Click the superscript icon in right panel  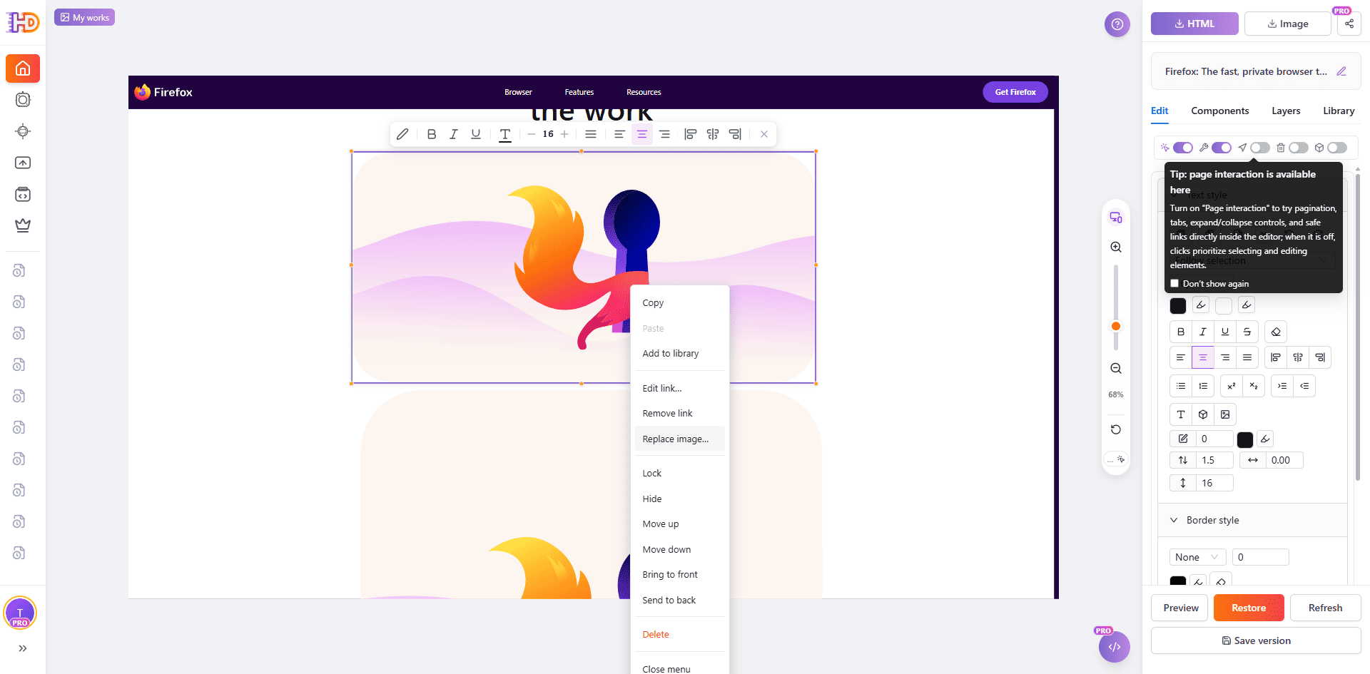coord(1232,386)
